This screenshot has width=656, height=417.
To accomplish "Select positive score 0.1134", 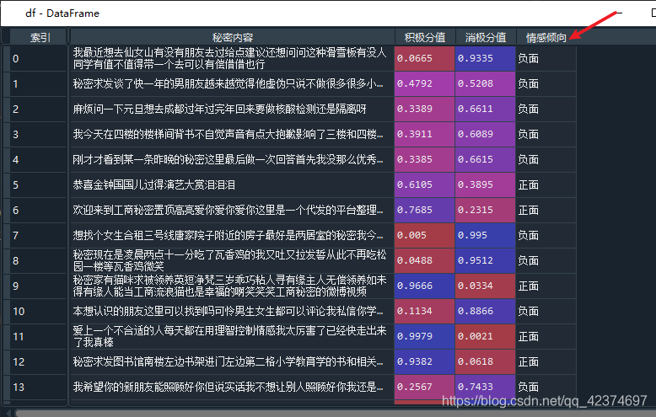I will (424, 312).
